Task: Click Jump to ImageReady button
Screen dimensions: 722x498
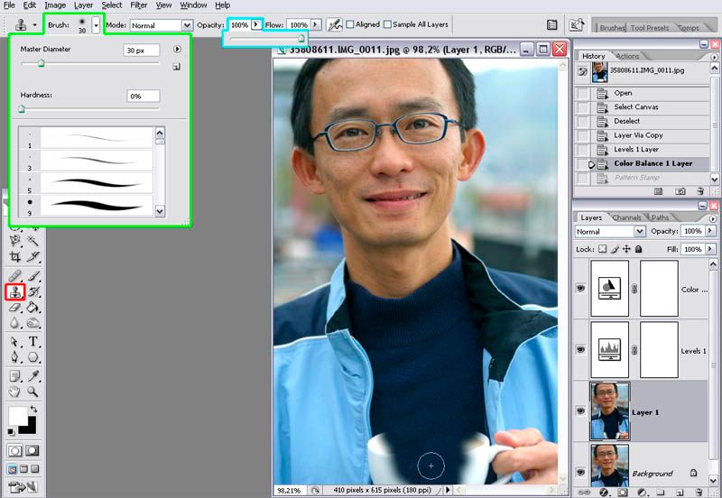Action: (x=23, y=486)
